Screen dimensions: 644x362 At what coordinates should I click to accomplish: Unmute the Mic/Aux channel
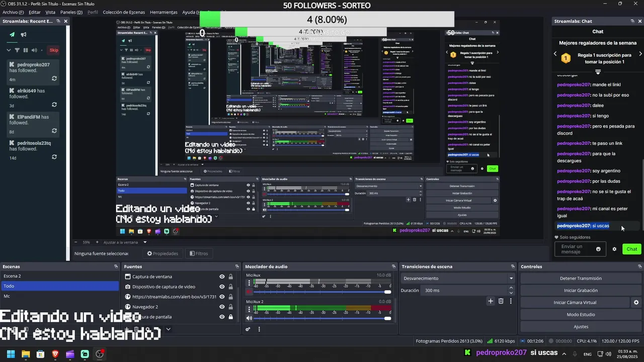point(249,292)
